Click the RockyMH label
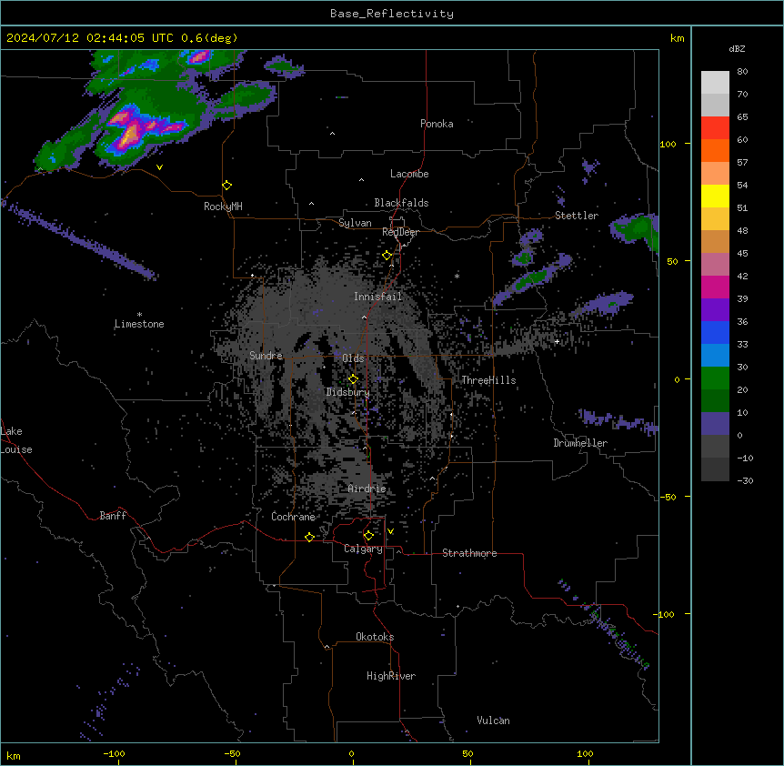The image size is (784, 766). click(x=223, y=207)
